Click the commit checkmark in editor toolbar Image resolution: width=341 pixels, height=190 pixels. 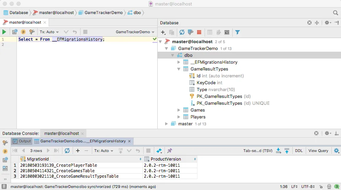[66, 32]
